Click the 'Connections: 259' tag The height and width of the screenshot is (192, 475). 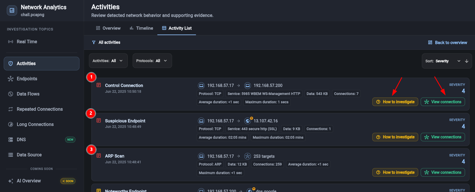267,164
